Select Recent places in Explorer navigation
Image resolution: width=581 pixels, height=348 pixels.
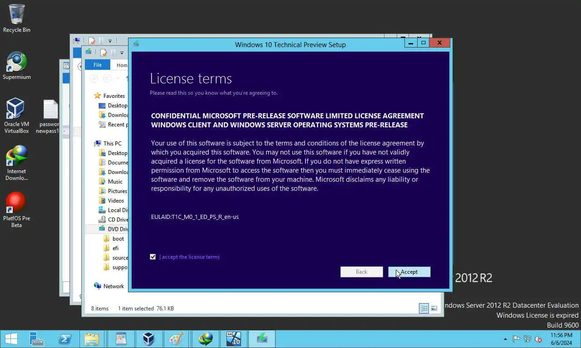[x=118, y=125]
